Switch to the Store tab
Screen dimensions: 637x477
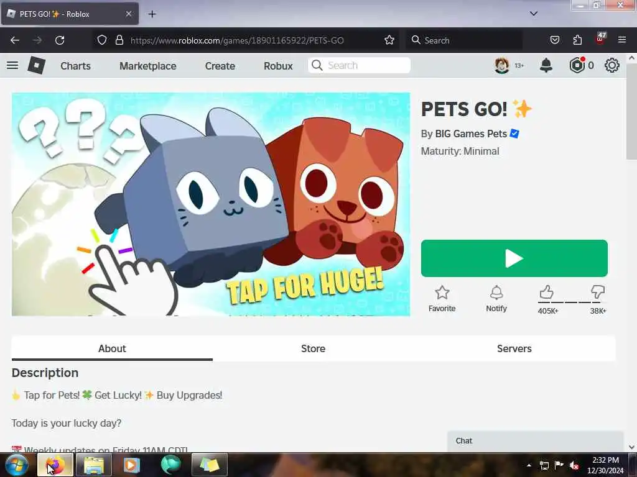(314, 348)
